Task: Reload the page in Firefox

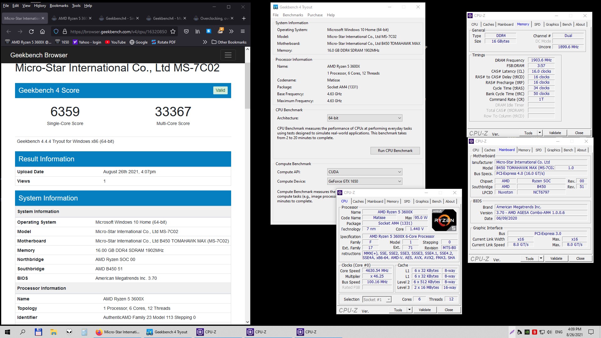Action: pyautogui.click(x=31, y=31)
